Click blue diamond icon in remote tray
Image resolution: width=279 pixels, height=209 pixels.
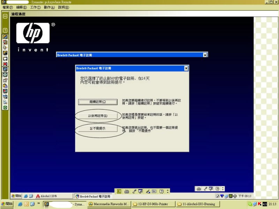(222, 196)
